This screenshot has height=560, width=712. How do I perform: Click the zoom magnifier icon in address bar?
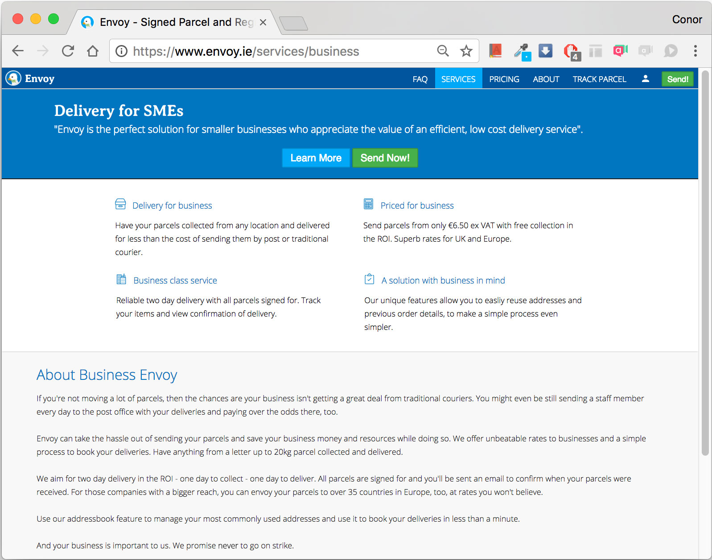[443, 51]
